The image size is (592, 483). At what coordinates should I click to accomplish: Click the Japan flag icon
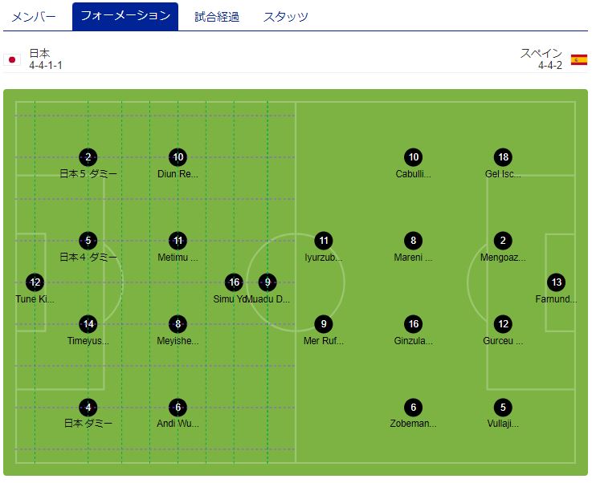[12, 59]
